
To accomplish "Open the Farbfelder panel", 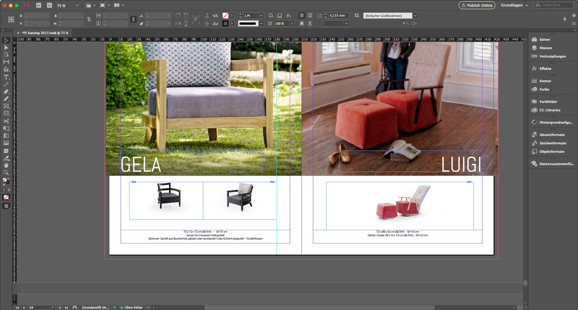I will (x=548, y=102).
